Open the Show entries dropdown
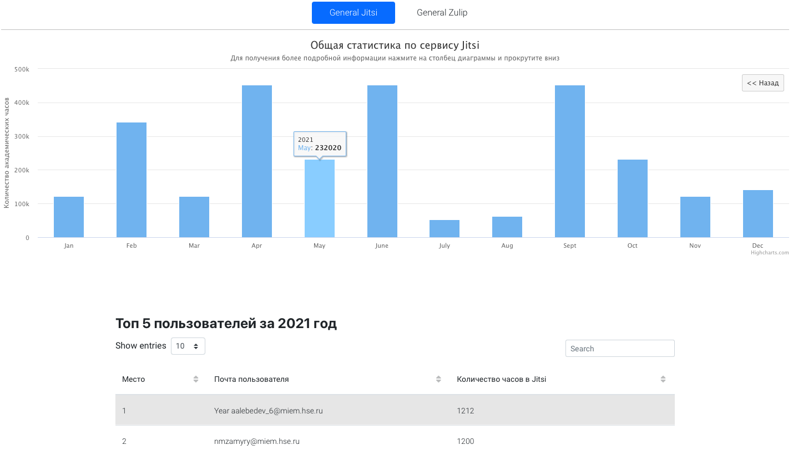Image resolution: width=793 pixels, height=450 pixels. point(188,346)
